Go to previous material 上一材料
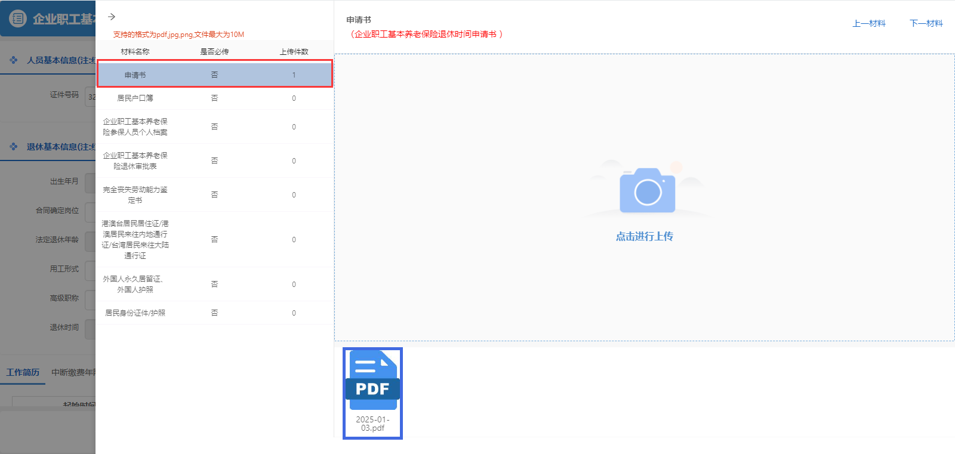Screen dimensions: 955x454 click(868, 23)
